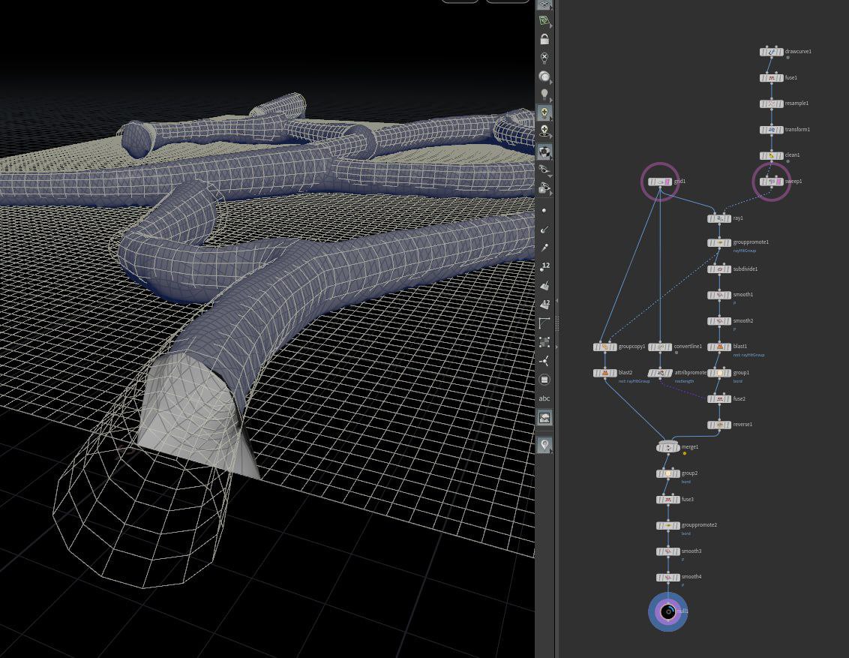Toggle display primitive numbers icon
This screenshot has width=849, height=658.
coord(544,305)
